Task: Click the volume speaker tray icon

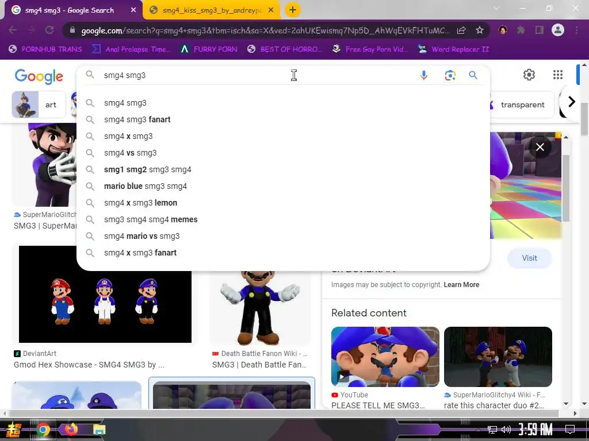Action: [x=506, y=430]
